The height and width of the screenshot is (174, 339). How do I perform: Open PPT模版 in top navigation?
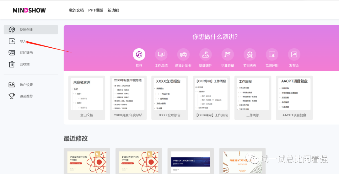pos(95,10)
